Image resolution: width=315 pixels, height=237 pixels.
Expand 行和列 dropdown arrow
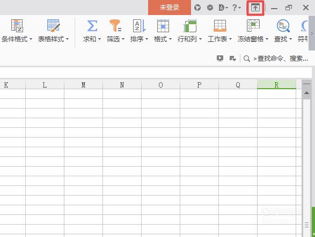200,39
